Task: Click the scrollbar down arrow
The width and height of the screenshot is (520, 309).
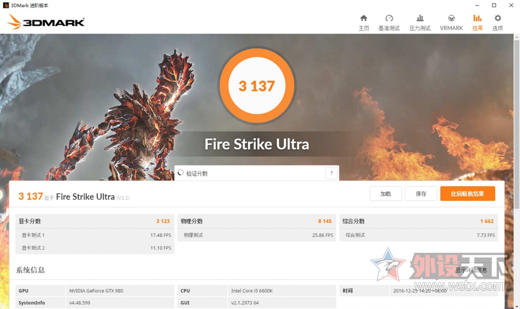Action: point(516,306)
